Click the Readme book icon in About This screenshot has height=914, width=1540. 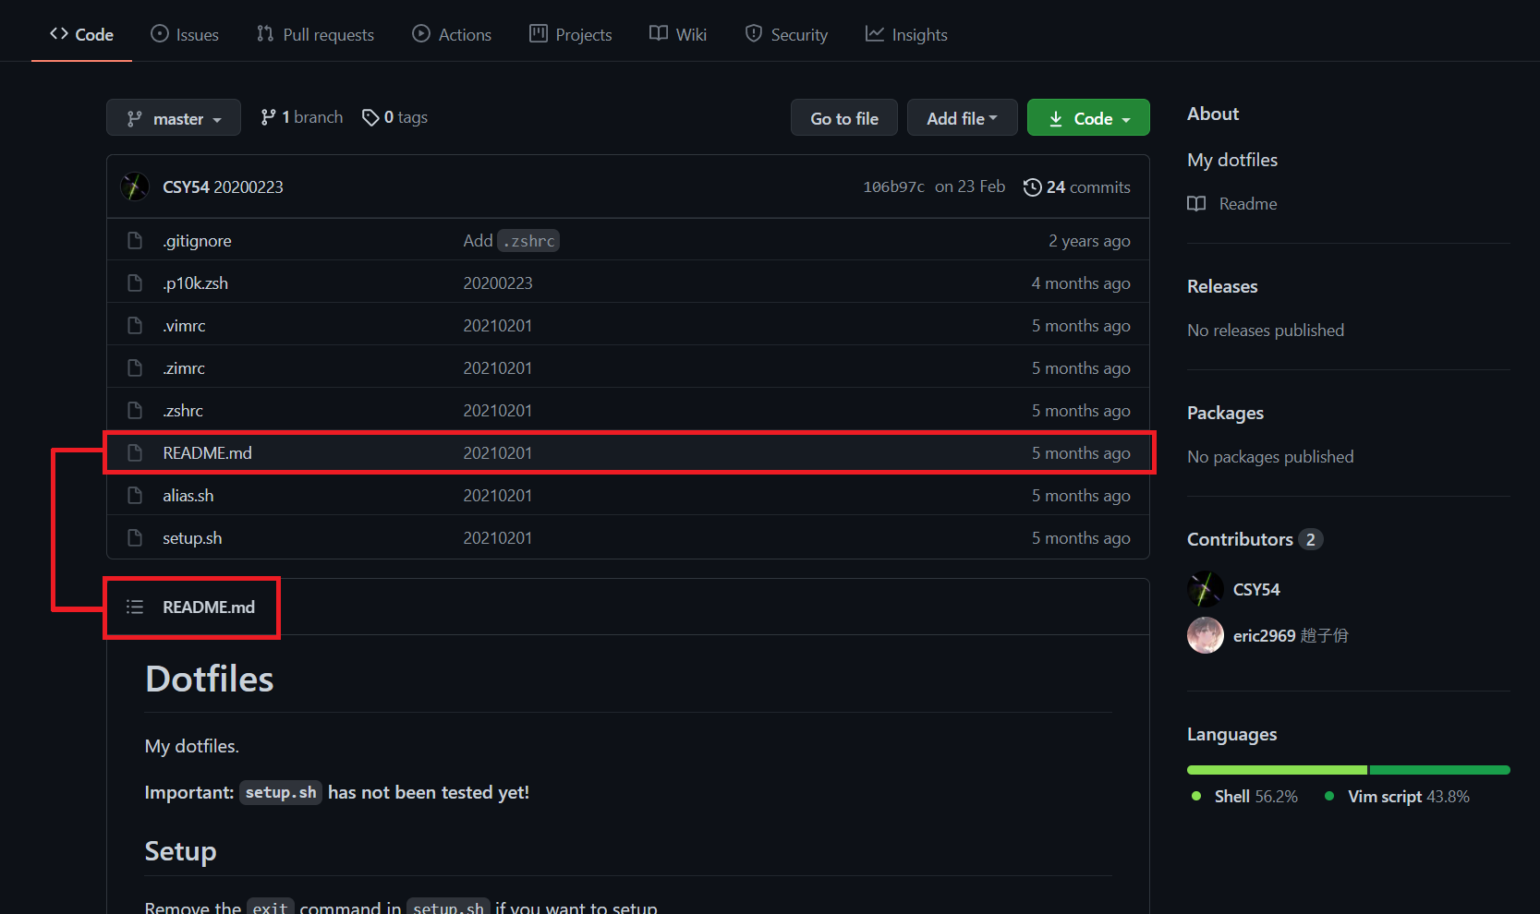(x=1196, y=204)
